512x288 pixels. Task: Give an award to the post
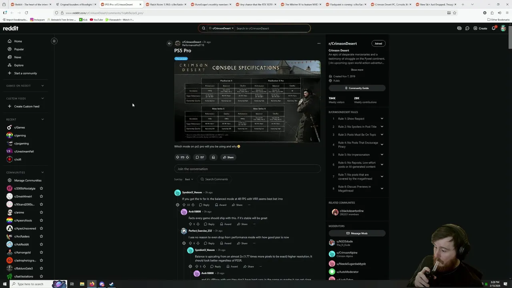[213, 157]
